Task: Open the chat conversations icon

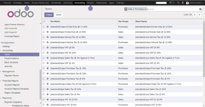Action: [x=178, y=3]
